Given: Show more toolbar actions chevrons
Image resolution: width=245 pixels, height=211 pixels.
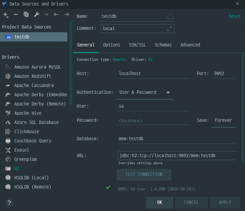Looking at the screenshot, I should (46, 14).
